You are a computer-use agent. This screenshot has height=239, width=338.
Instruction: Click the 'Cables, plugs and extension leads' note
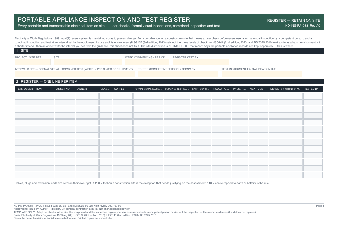point(142,183)
